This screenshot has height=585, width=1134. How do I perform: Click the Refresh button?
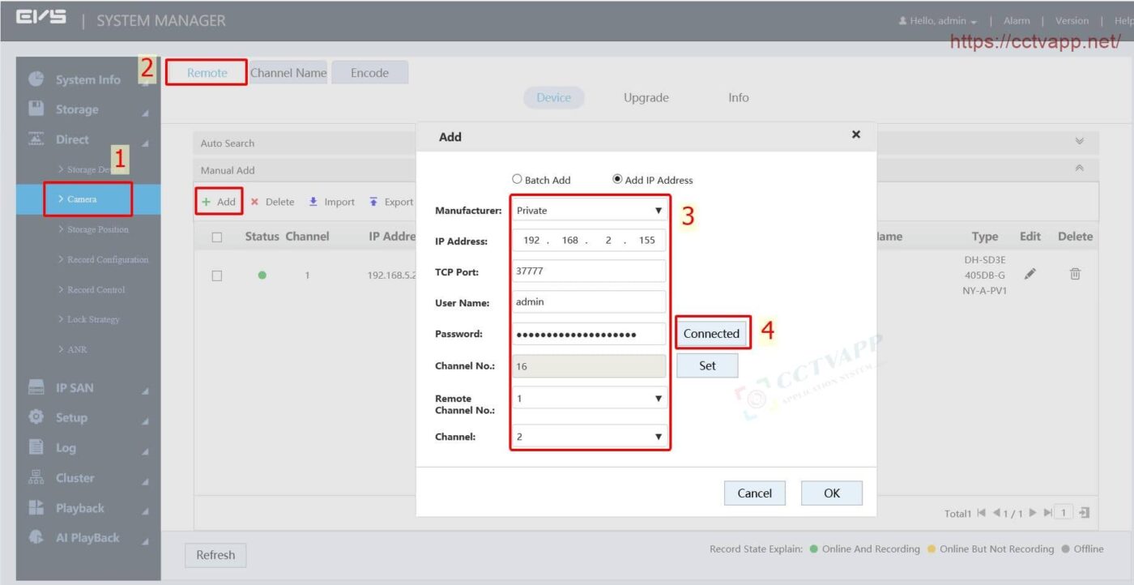215,555
